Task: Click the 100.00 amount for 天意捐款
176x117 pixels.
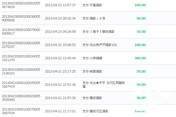Action: pyautogui.click(x=140, y=5)
